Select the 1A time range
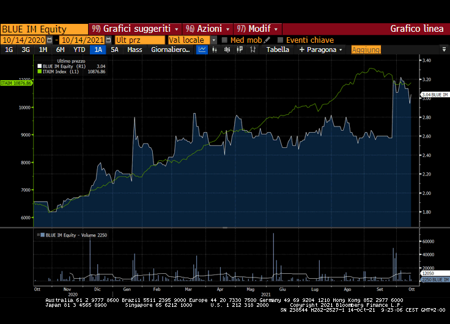This screenshot has width=450, height=324. 98,50
